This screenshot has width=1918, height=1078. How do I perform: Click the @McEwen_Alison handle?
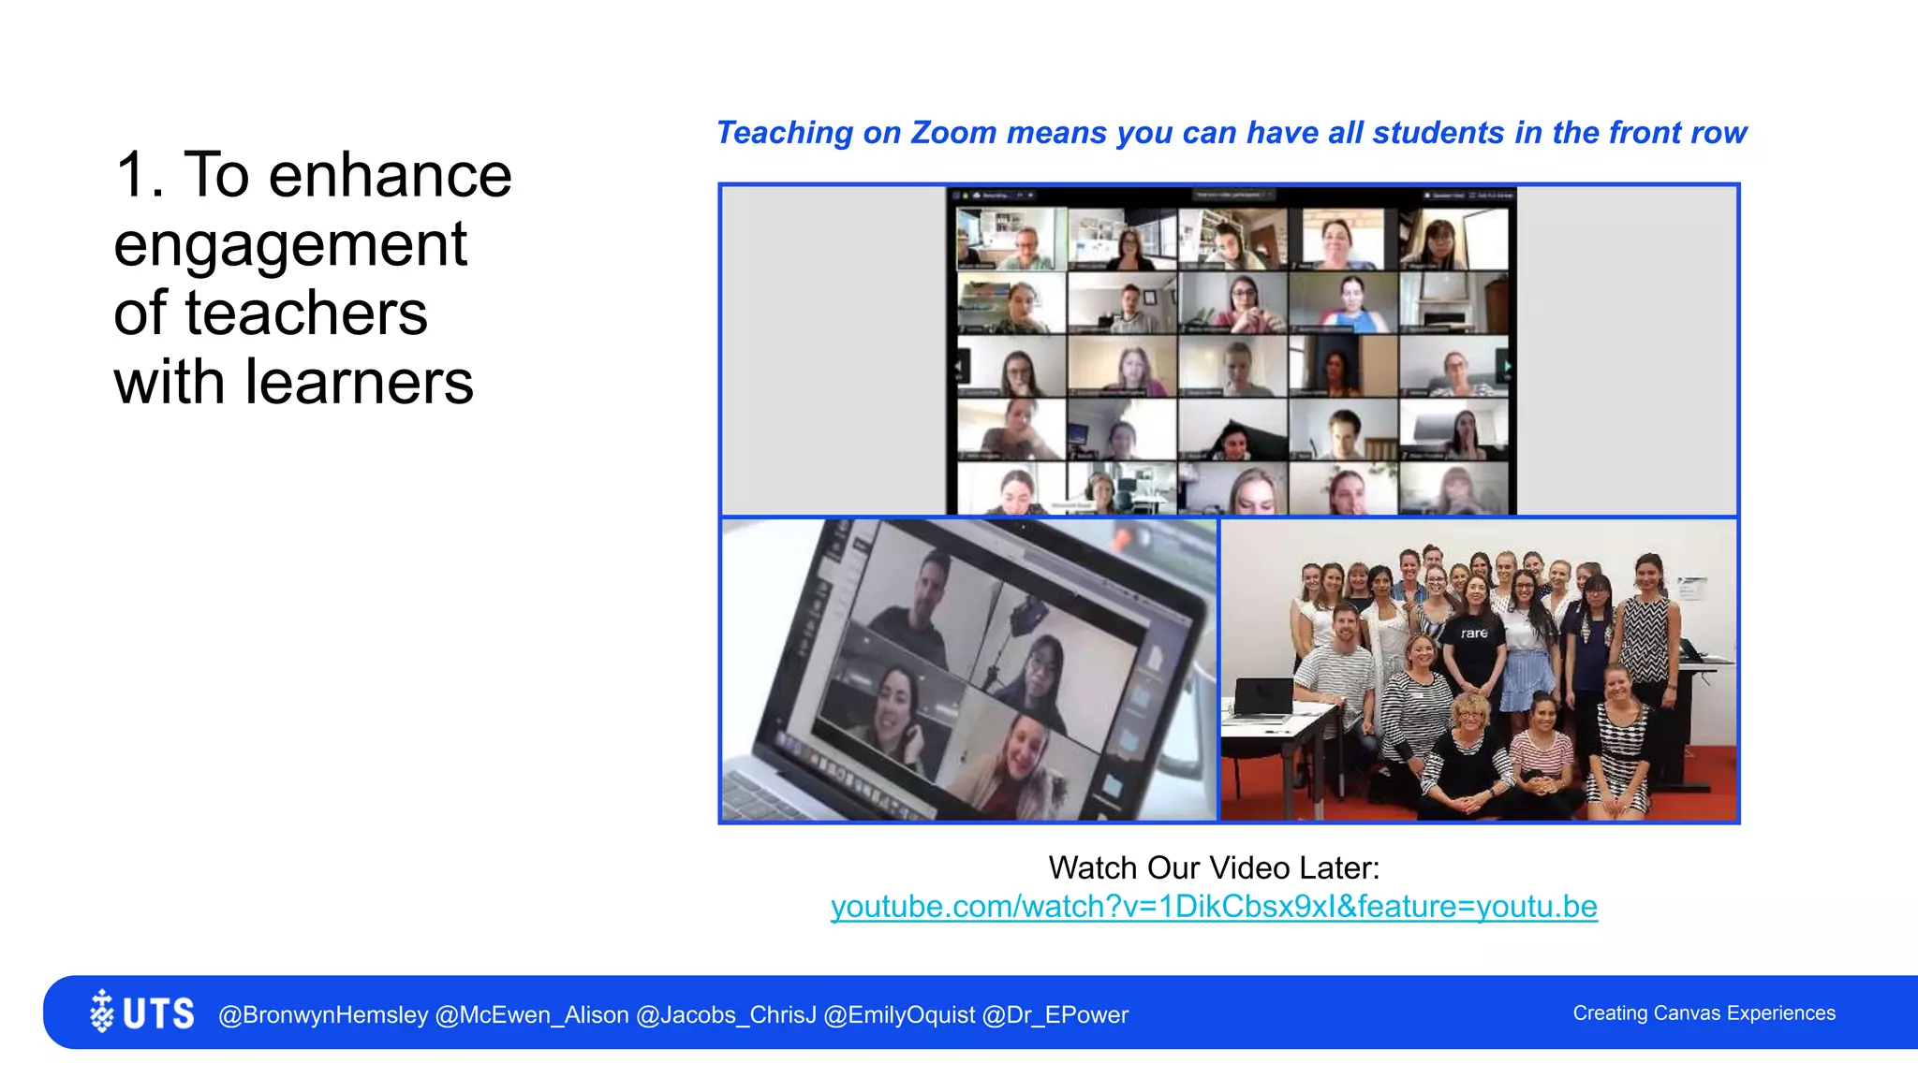coord(532,1014)
